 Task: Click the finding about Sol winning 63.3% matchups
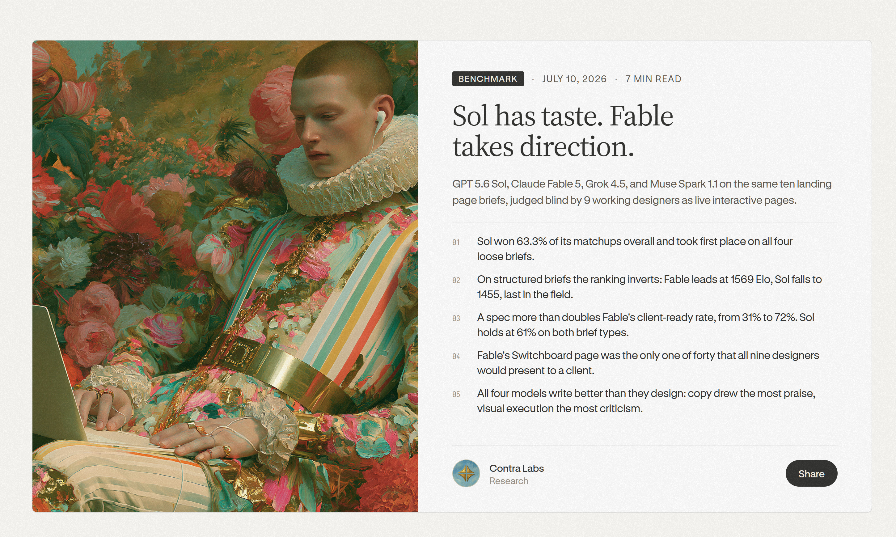click(x=635, y=249)
